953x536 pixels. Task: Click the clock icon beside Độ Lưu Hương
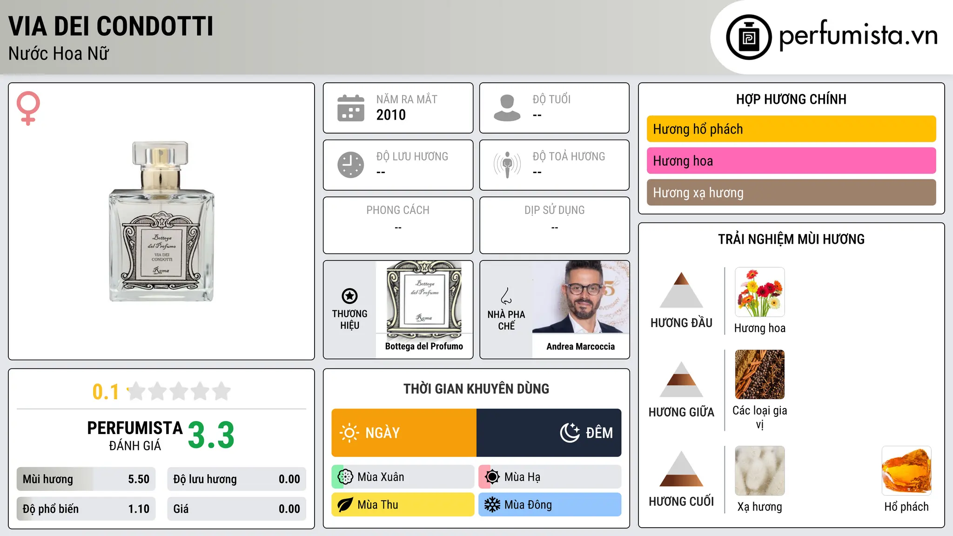coord(351,165)
